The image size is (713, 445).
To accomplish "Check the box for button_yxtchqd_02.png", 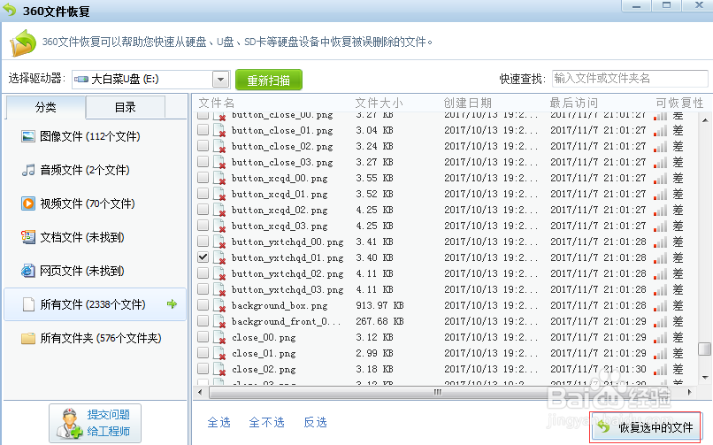I will coord(203,273).
